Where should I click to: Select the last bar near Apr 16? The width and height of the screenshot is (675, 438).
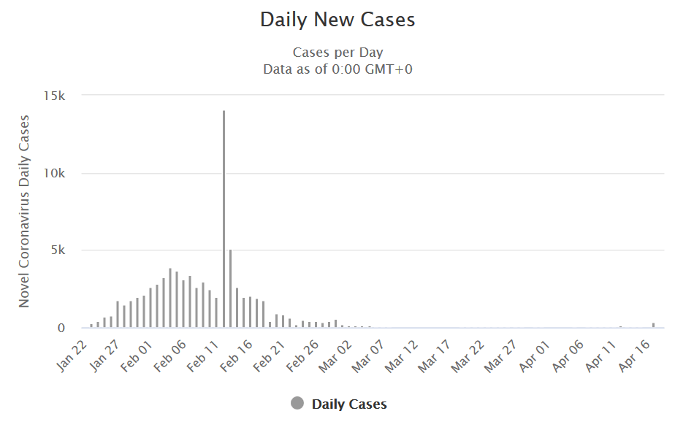pyautogui.click(x=653, y=325)
